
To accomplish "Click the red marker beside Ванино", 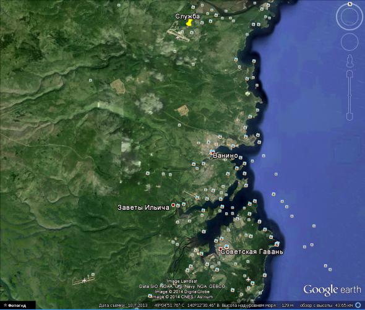I will pos(211,153).
